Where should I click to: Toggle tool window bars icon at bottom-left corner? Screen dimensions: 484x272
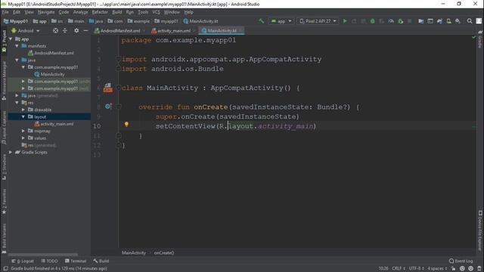(x=5, y=269)
